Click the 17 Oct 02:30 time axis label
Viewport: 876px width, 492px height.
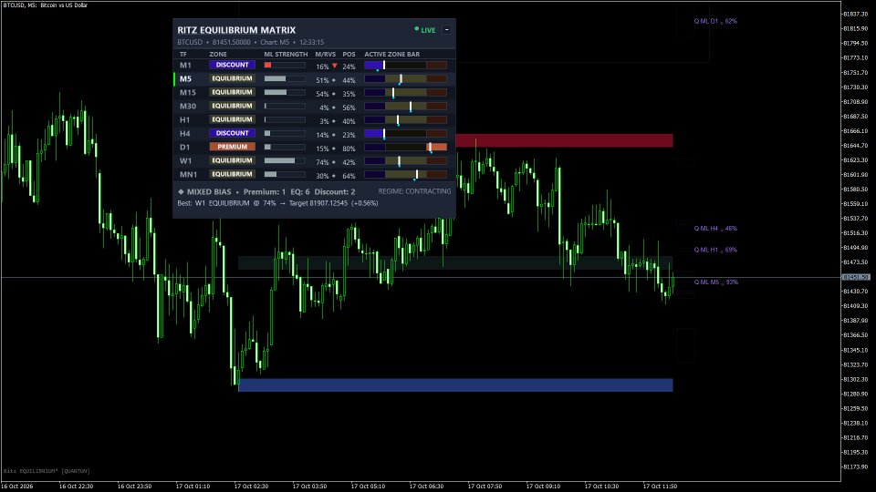click(252, 487)
